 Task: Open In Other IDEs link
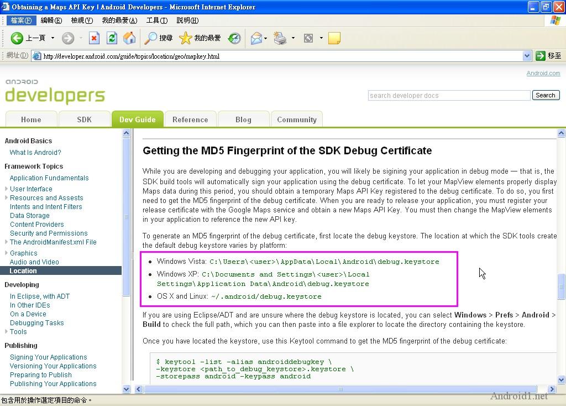click(30, 305)
